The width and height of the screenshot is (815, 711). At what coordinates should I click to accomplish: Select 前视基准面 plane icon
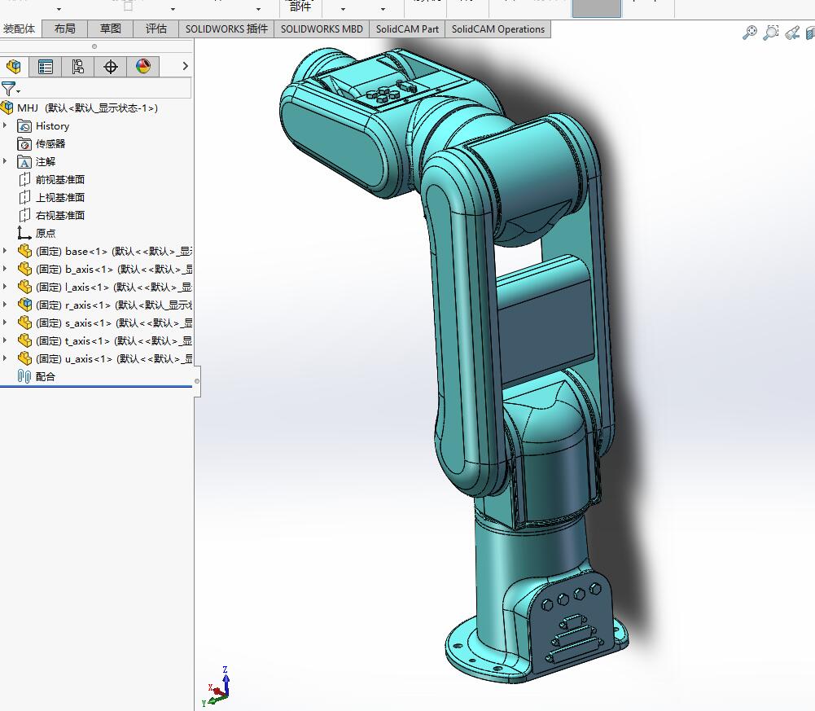point(24,179)
